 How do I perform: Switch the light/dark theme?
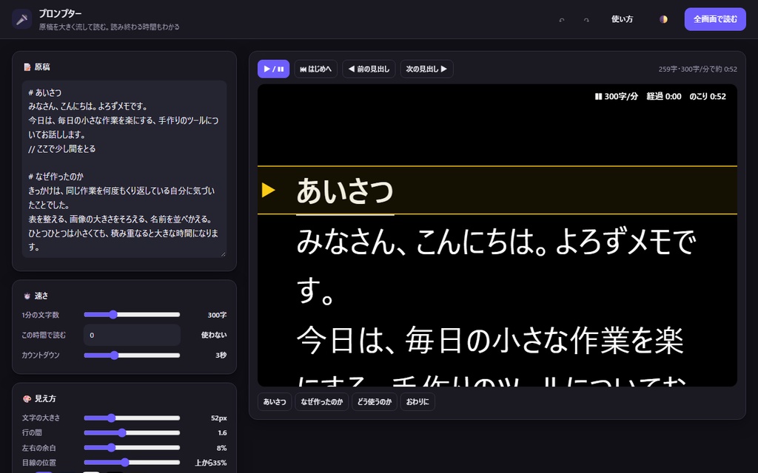click(x=663, y=19)
